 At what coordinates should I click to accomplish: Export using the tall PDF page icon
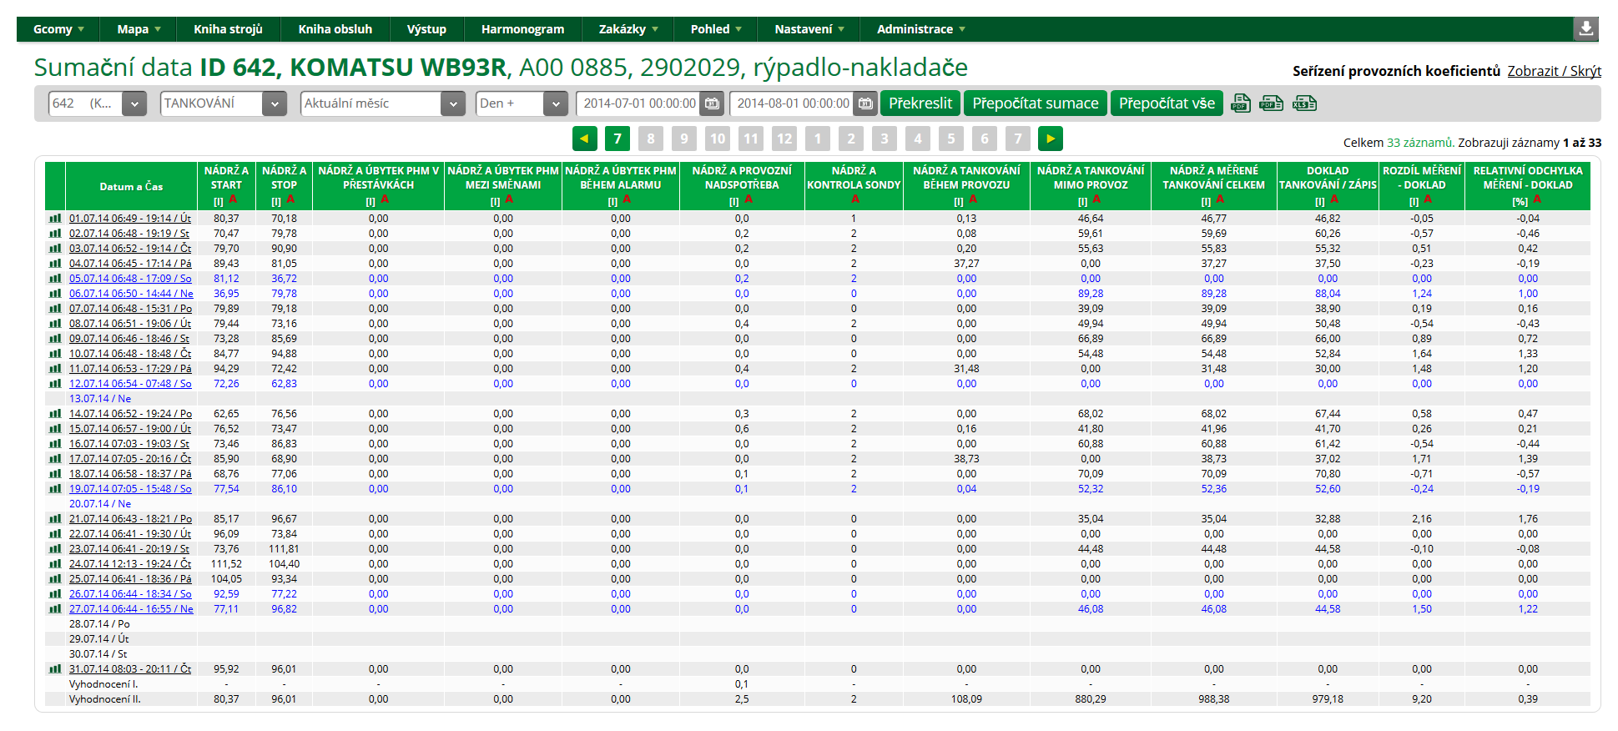click(1241, 103)
